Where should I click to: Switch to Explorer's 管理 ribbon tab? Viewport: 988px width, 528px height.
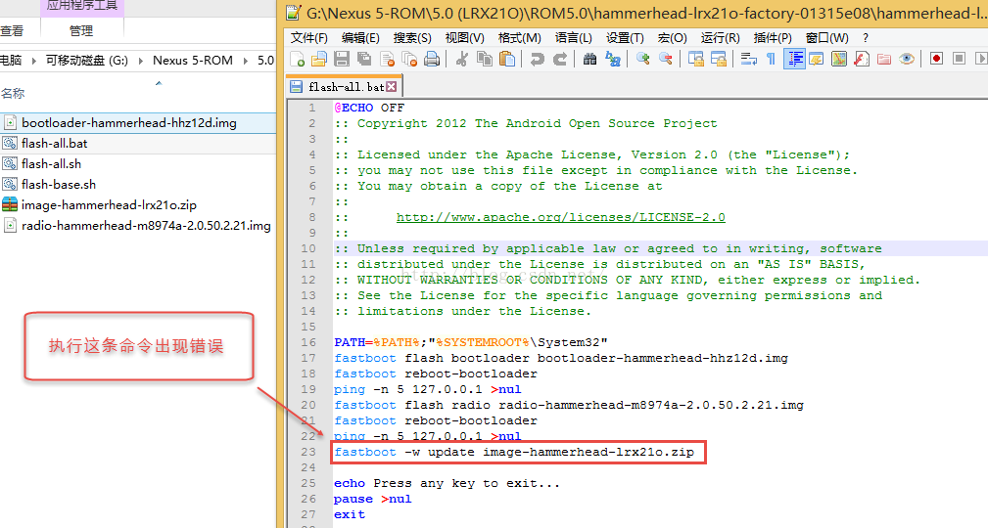81,31
